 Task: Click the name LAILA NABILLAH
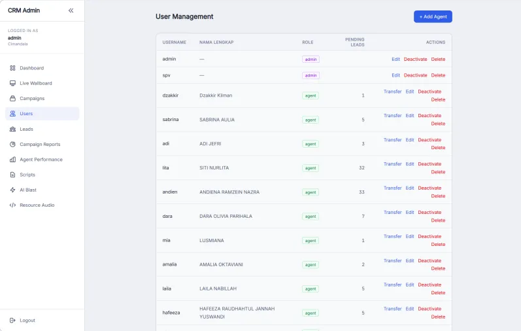tap(218, 288)
